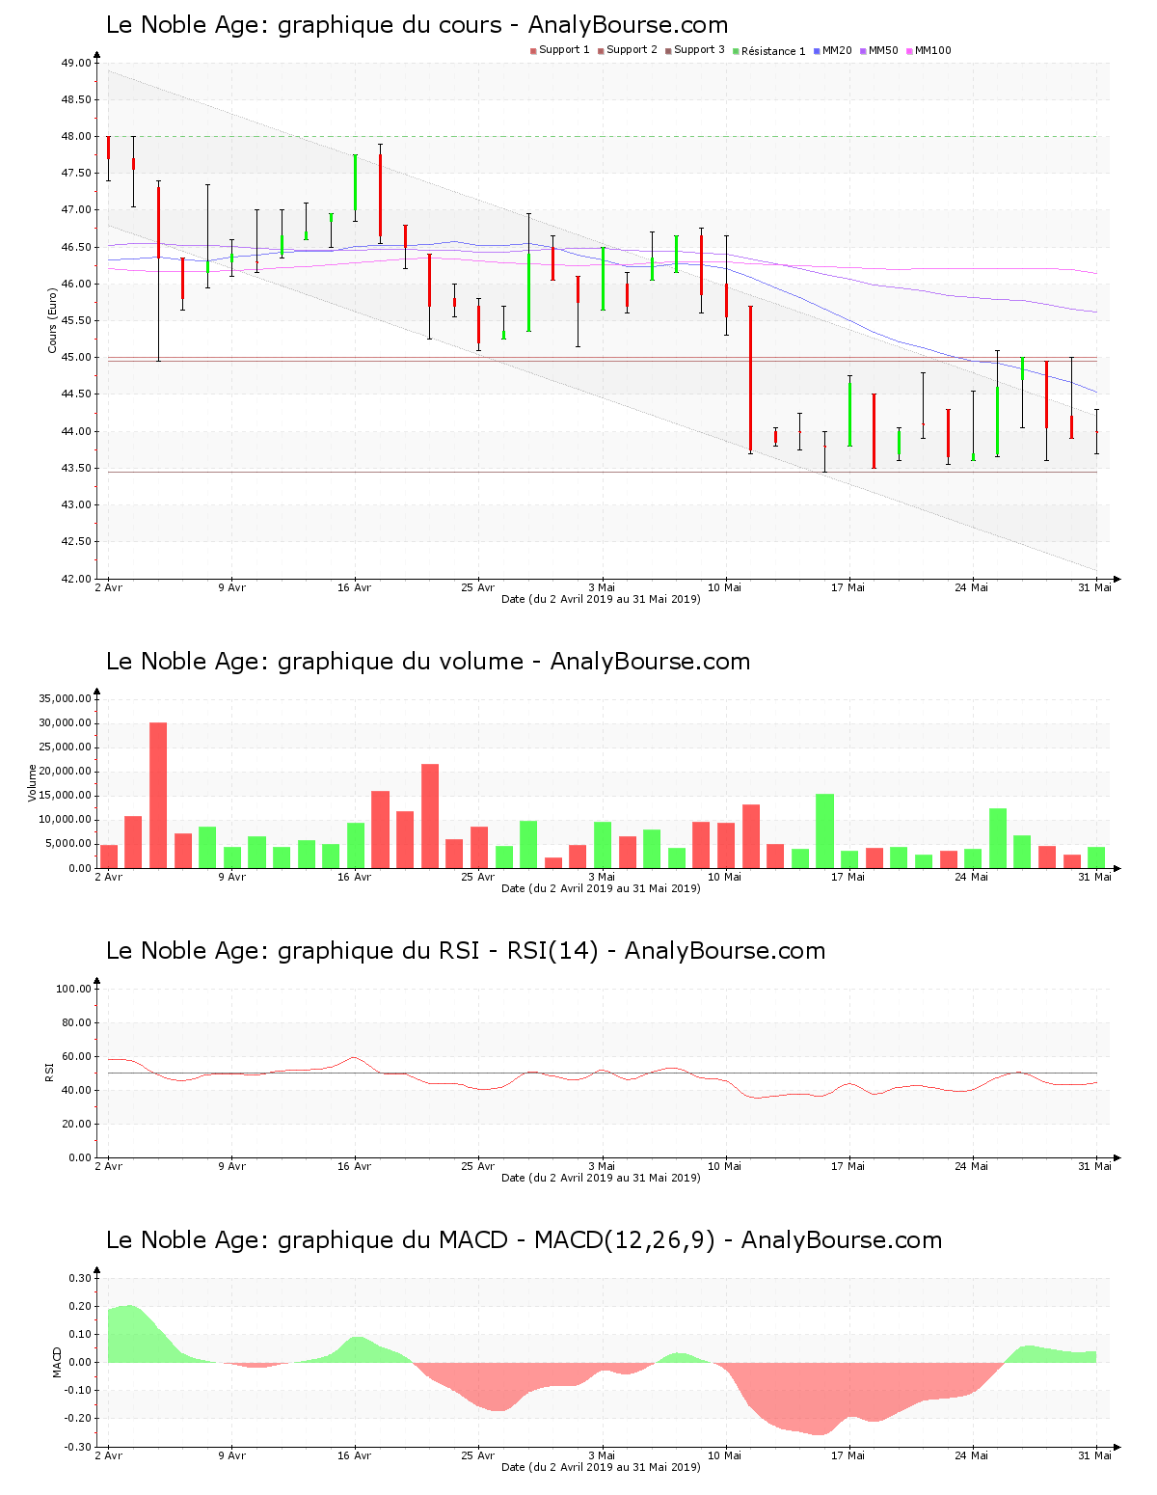The image size is (1157, 1495).
Task: Click the MM20 blue legend swatch
Action: coord(817,51)
